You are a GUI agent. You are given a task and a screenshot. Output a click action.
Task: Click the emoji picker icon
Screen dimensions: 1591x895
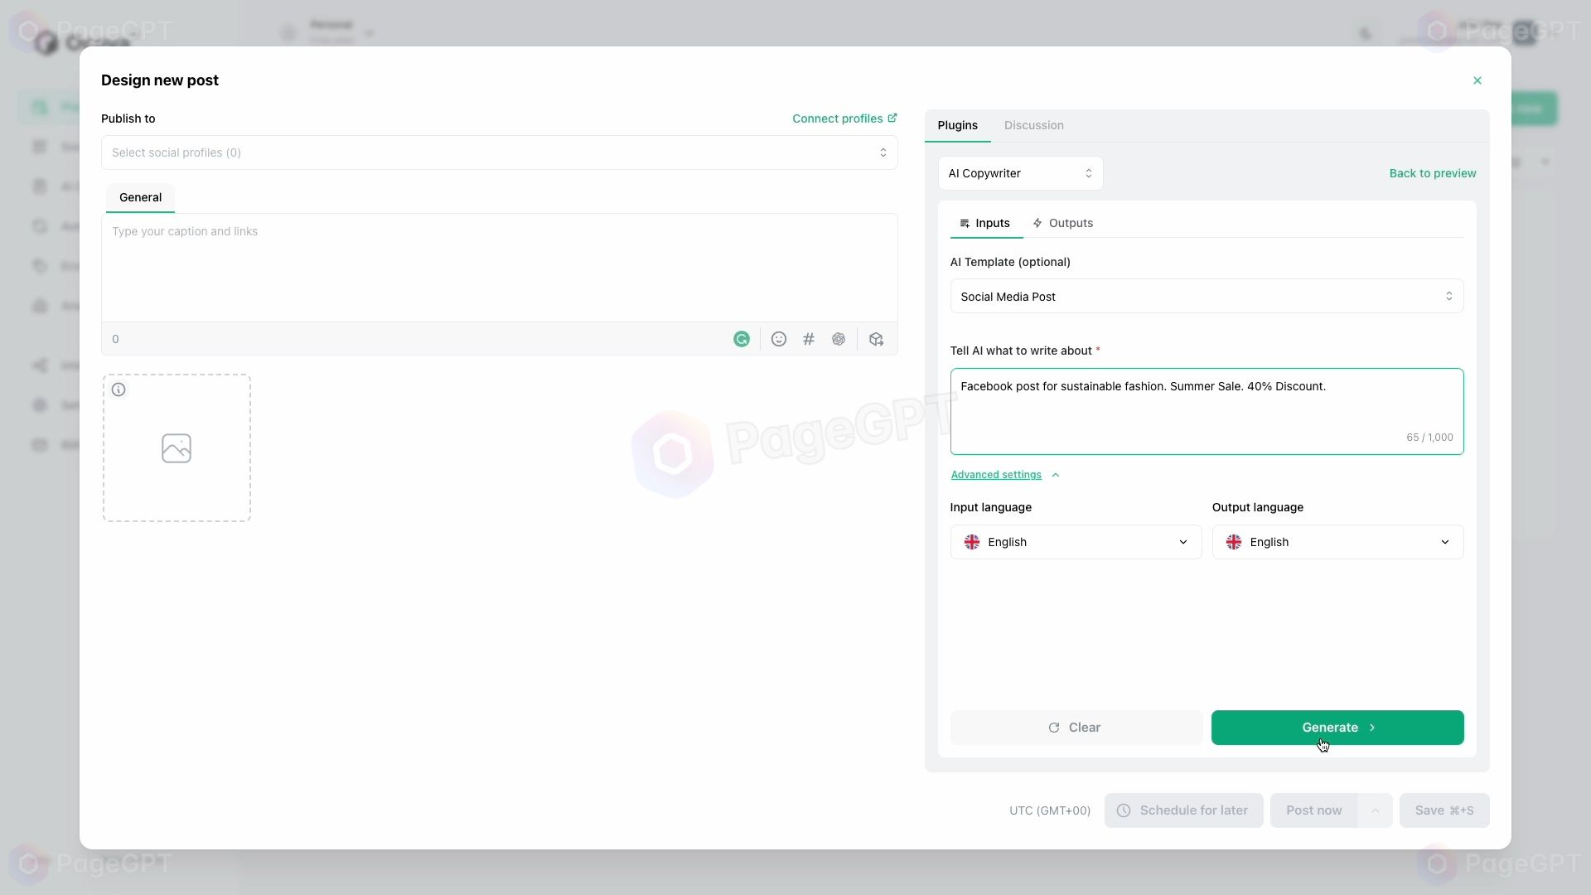779,339
